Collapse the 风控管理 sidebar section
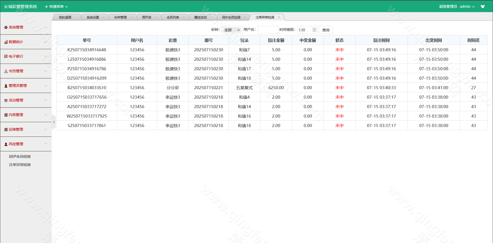Image resolution: width=493 pixels, height=243 pixels. 45,144
